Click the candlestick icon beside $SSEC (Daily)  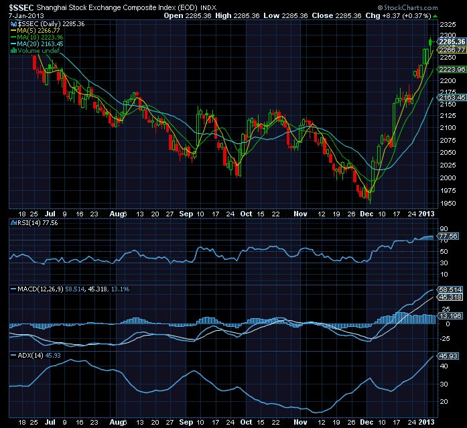[13, 24]
